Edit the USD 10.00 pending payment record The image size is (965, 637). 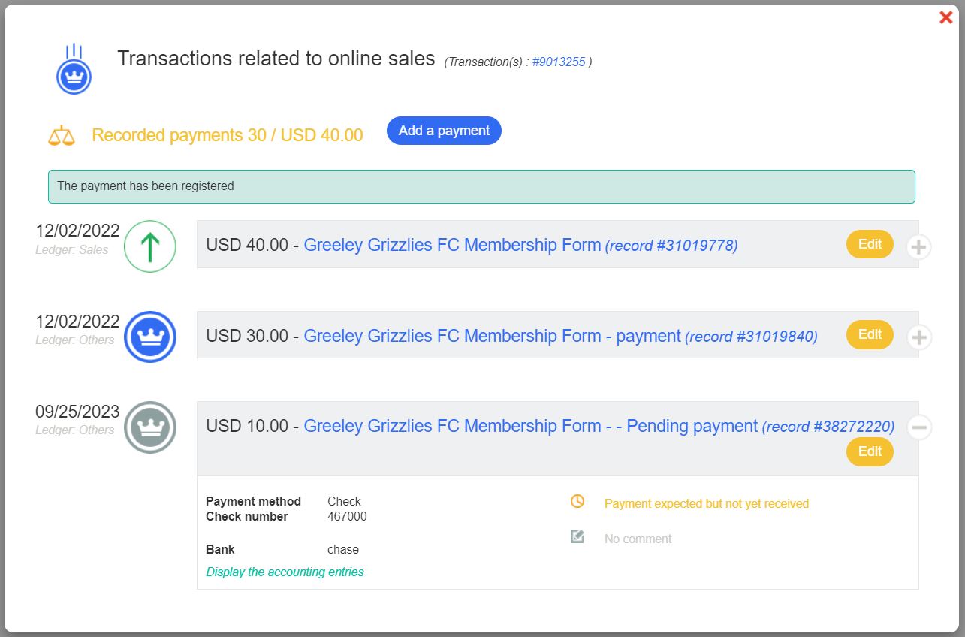[x=870, y=451]
